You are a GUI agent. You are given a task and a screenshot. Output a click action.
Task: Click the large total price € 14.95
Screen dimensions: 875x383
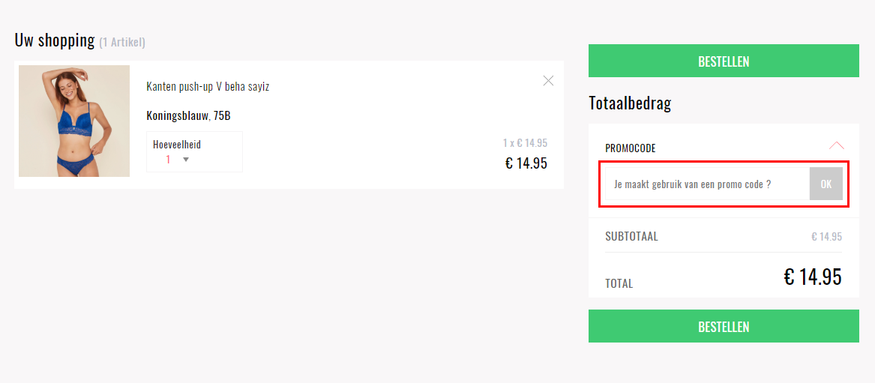click(x=813, y=277)
